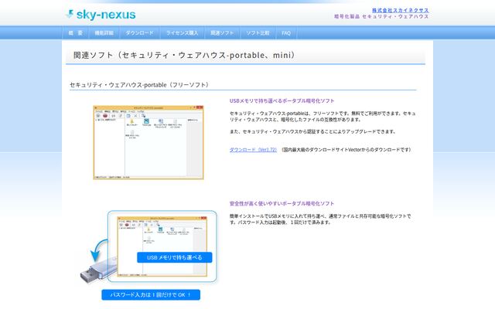Image resolution: width=495 pixels, height=309 pixels.
Task: Click '暗号化製品 セキュリティ・ウェアハウス' header text
Action: pyautogui.click(x=381, y=16)
